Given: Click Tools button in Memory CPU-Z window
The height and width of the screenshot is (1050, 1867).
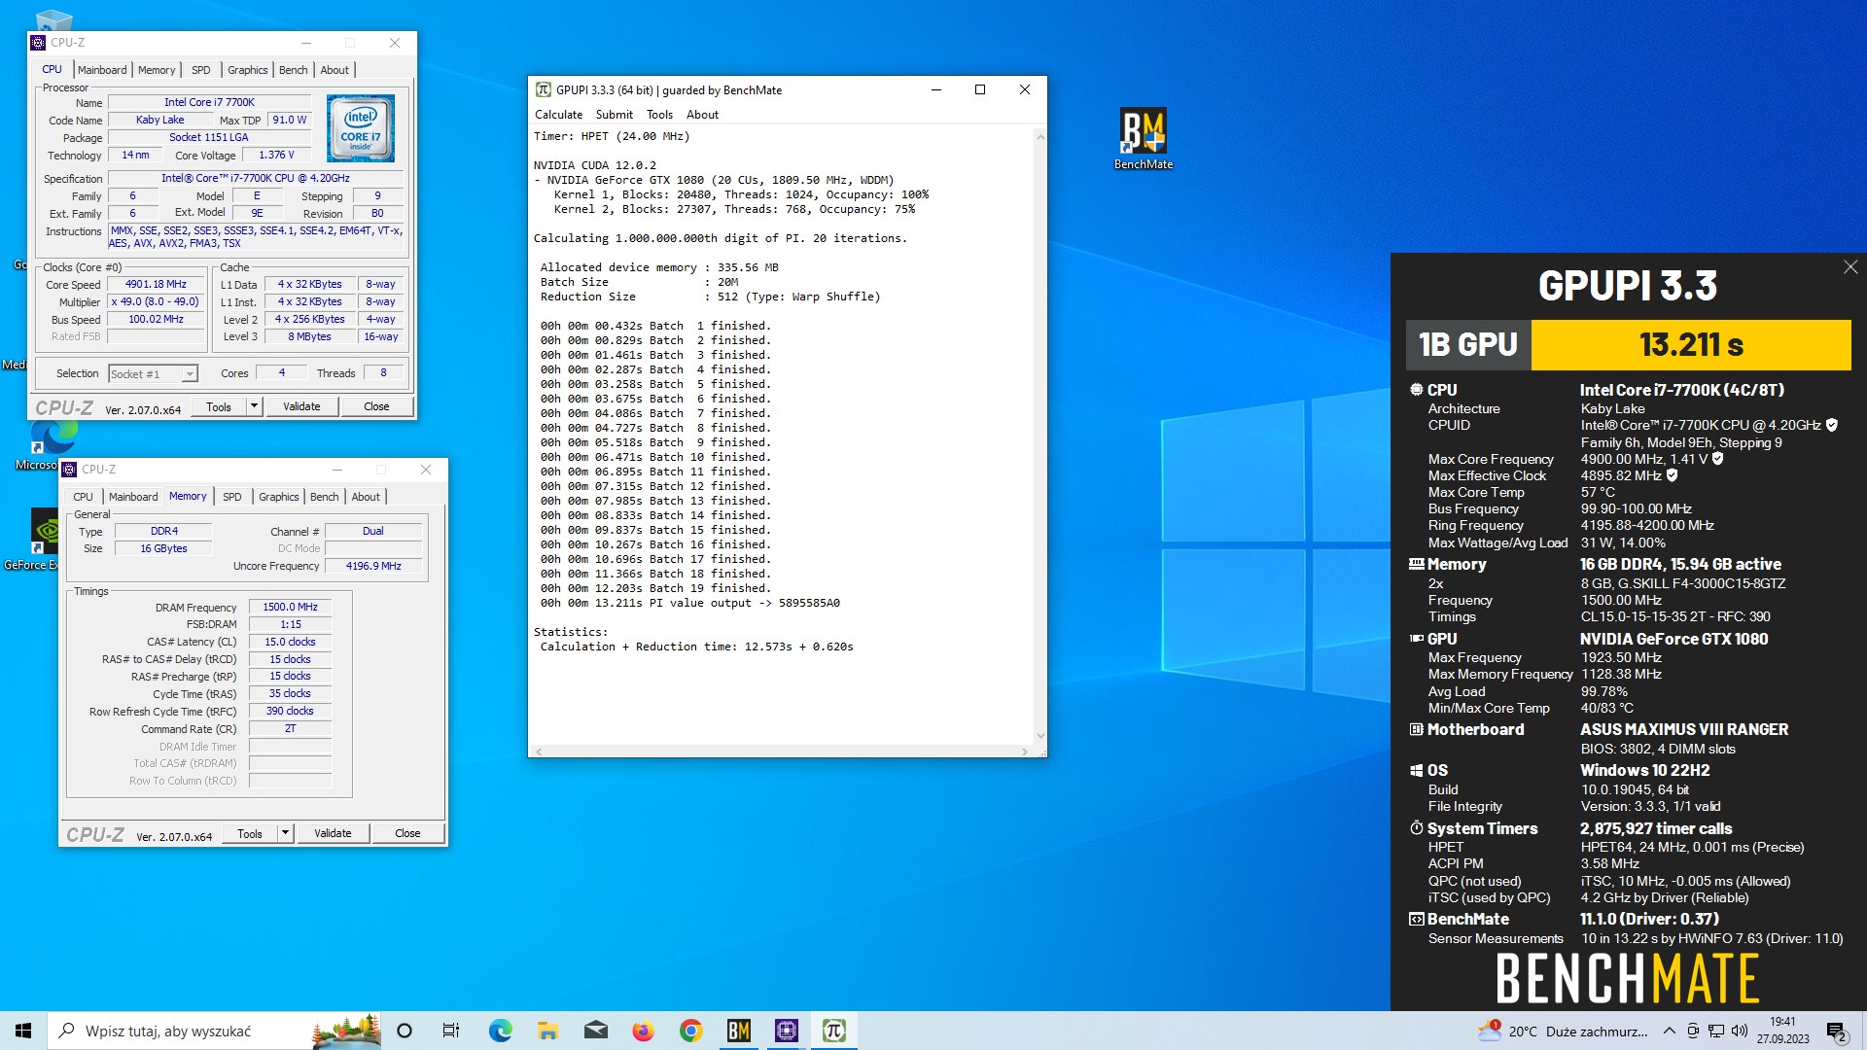Looking at the screenshot, I should point(250,833).
